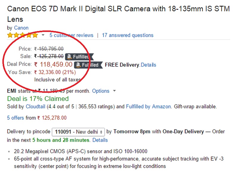Expand the EMI Options dropdown arrow
This screenshot has width=239, height=171.
point(114,91)
